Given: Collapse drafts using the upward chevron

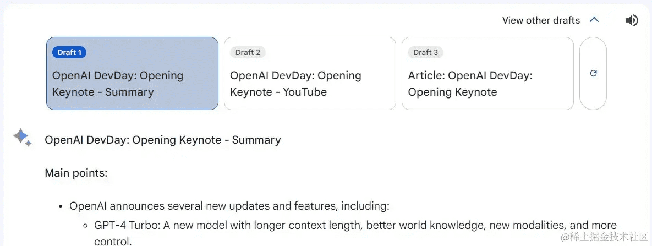Looking at the screenshot, I should (595, 20).
